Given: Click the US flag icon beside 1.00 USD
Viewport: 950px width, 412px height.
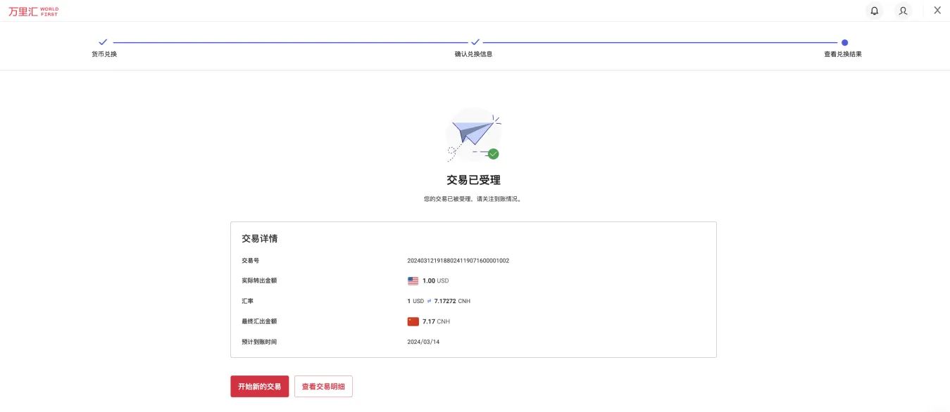Looking at the screenshot, I should (413, 281).
